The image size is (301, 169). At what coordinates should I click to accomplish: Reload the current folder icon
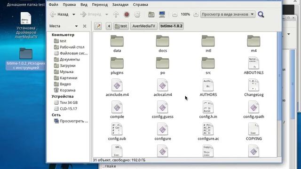click(137, 15)
